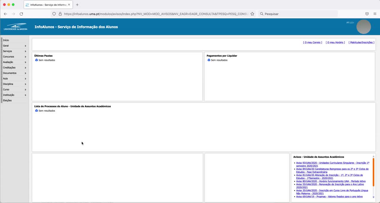
Task: Reload the page with refresh icon
Action: point(21,14)
